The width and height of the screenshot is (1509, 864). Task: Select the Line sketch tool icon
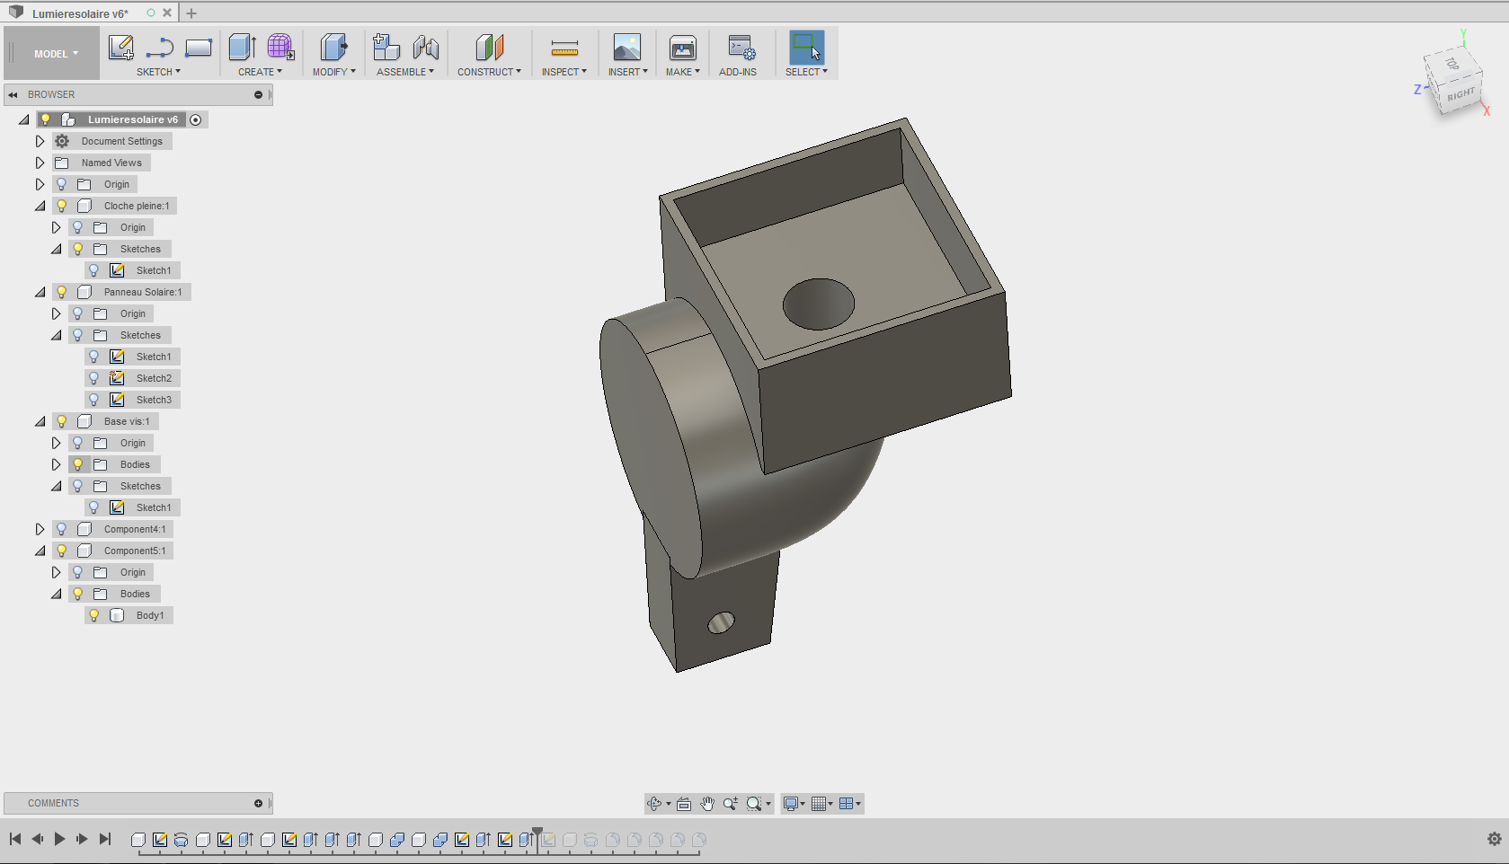pos(159,48)
